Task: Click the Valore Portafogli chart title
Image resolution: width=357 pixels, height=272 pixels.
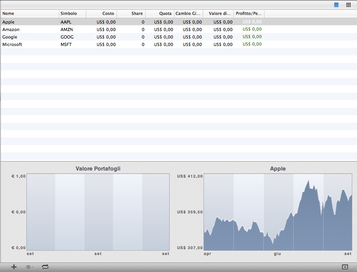Action: (x=98, y=169)
